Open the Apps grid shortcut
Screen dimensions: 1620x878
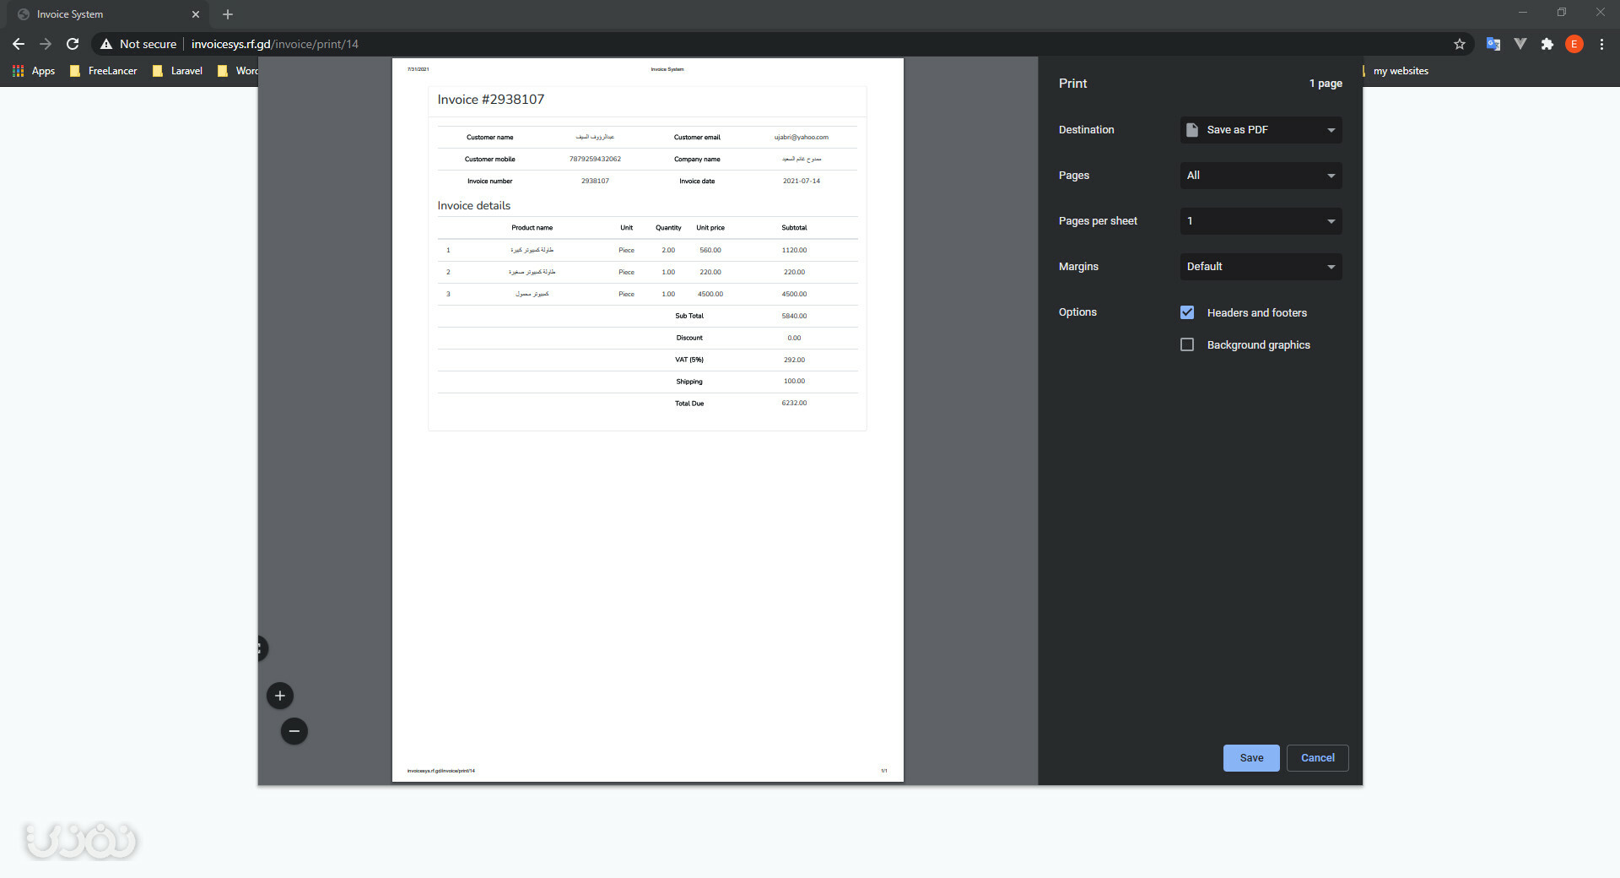click(x=34, y=71)
